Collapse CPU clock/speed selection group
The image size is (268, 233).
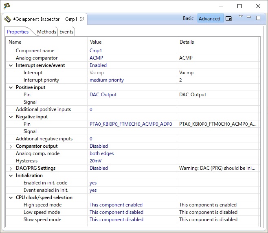click(11, 198)
